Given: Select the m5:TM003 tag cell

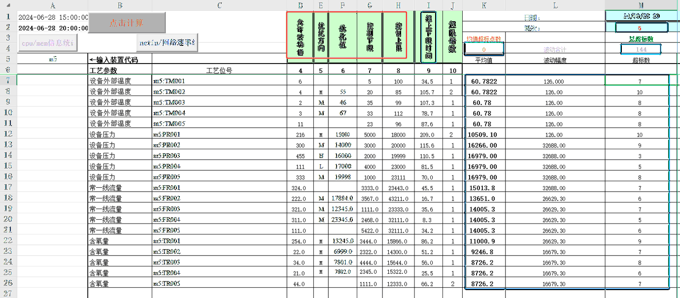Looking at the screenshot, I should click(219, 102).
